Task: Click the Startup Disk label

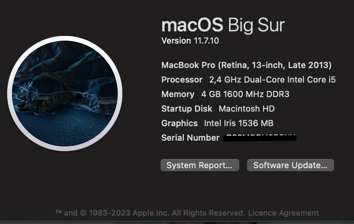Action: [187, 109]
